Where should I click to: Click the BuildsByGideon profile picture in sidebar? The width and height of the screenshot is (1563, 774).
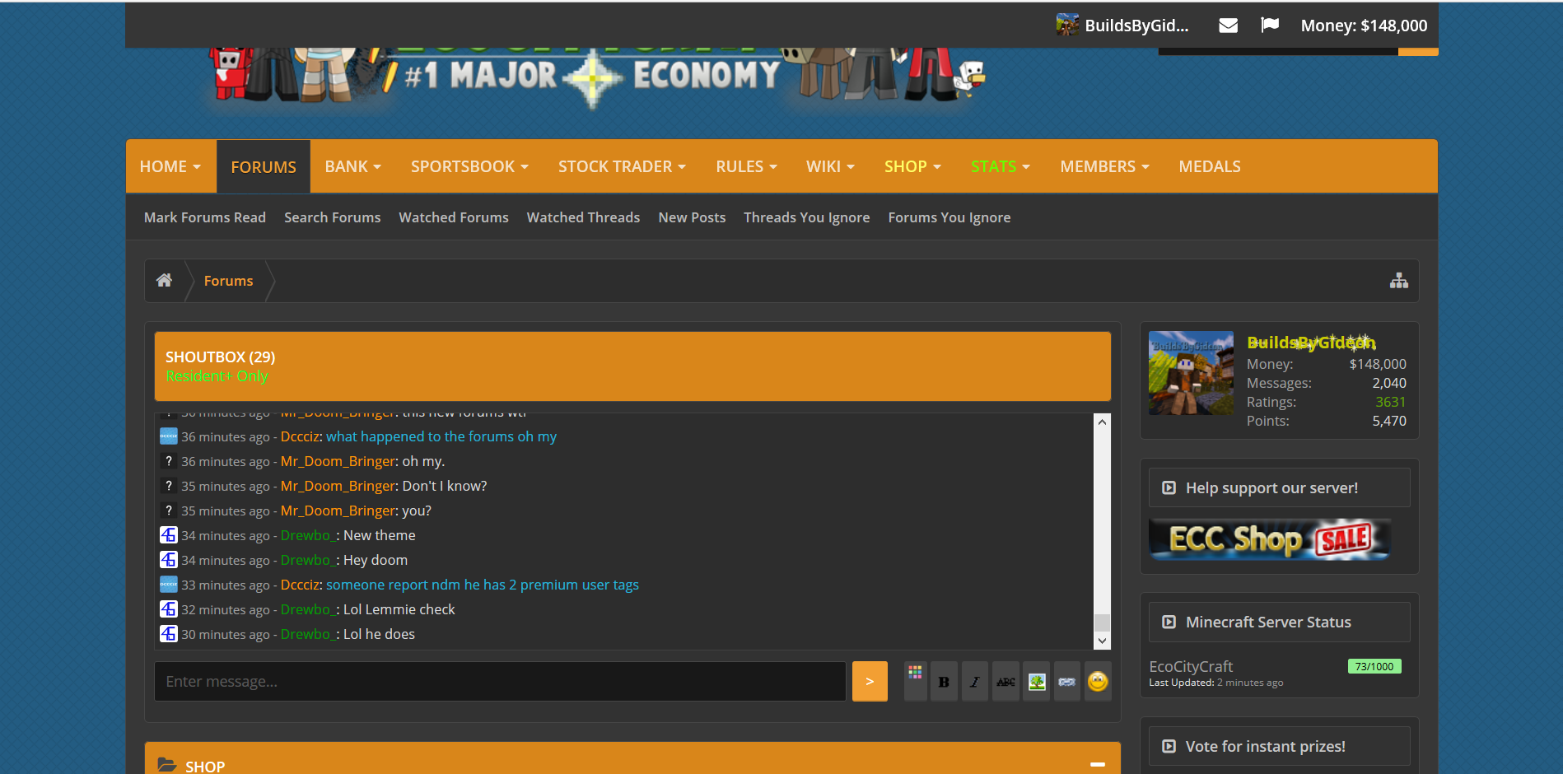(x=1192, y=373)
